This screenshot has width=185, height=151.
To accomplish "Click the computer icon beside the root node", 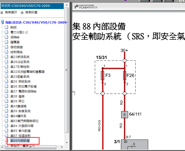I will (x=2, y=22).
